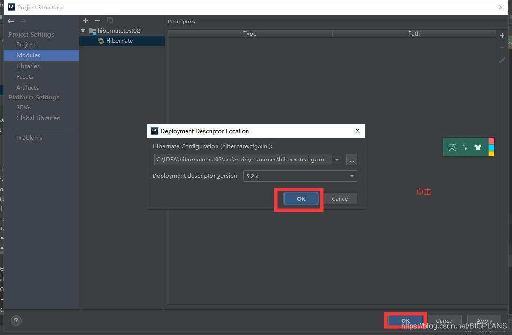Screen dimensions: 512x335
Task: Click the IME punctuation toggle icon
Action: (465, 147)
